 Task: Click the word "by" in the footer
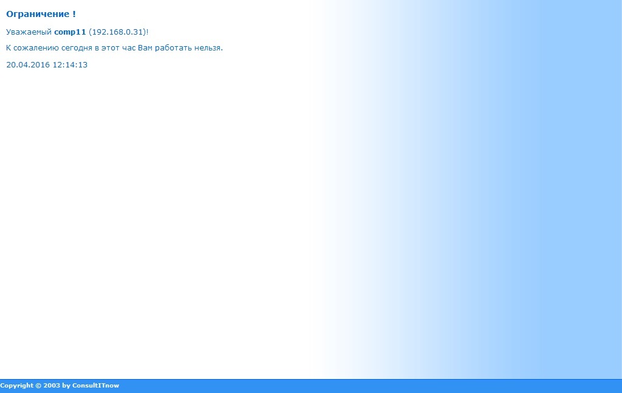pyautogui.click(x=66, y=386)
